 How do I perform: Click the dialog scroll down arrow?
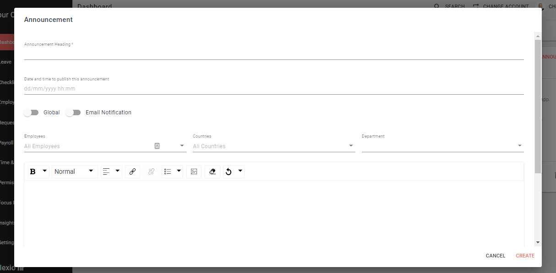538,242
